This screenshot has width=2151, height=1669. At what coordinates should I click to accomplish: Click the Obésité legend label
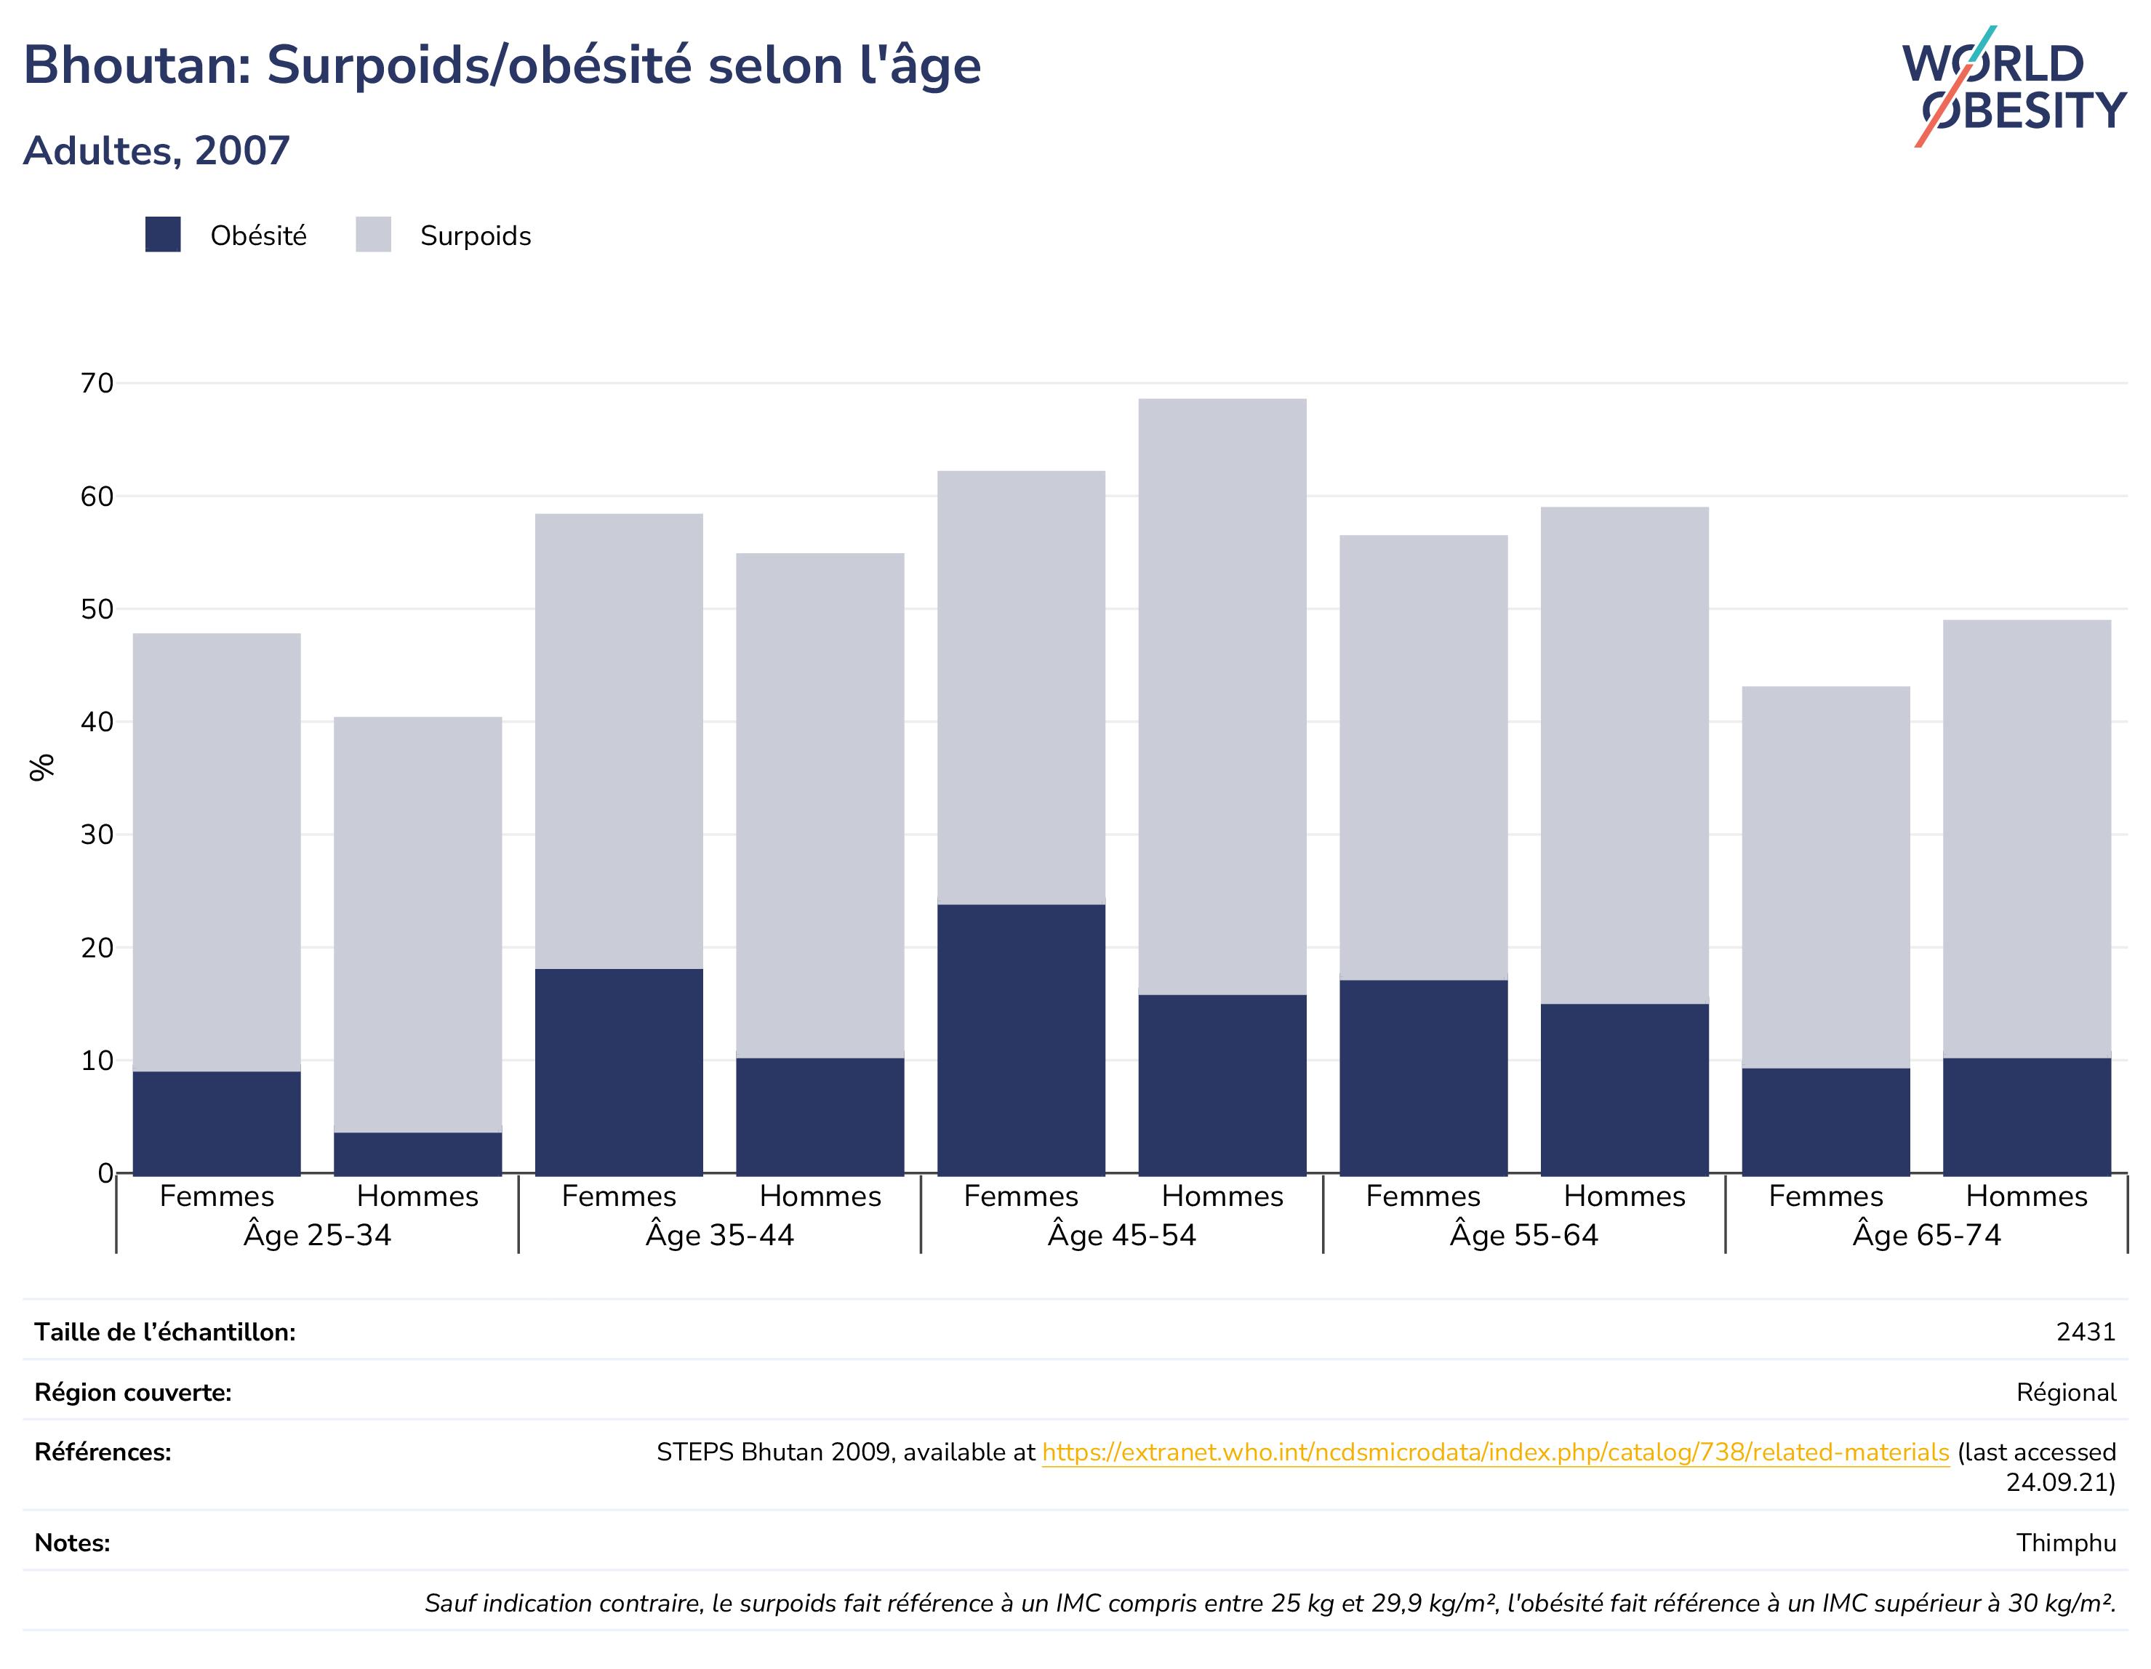258,236
